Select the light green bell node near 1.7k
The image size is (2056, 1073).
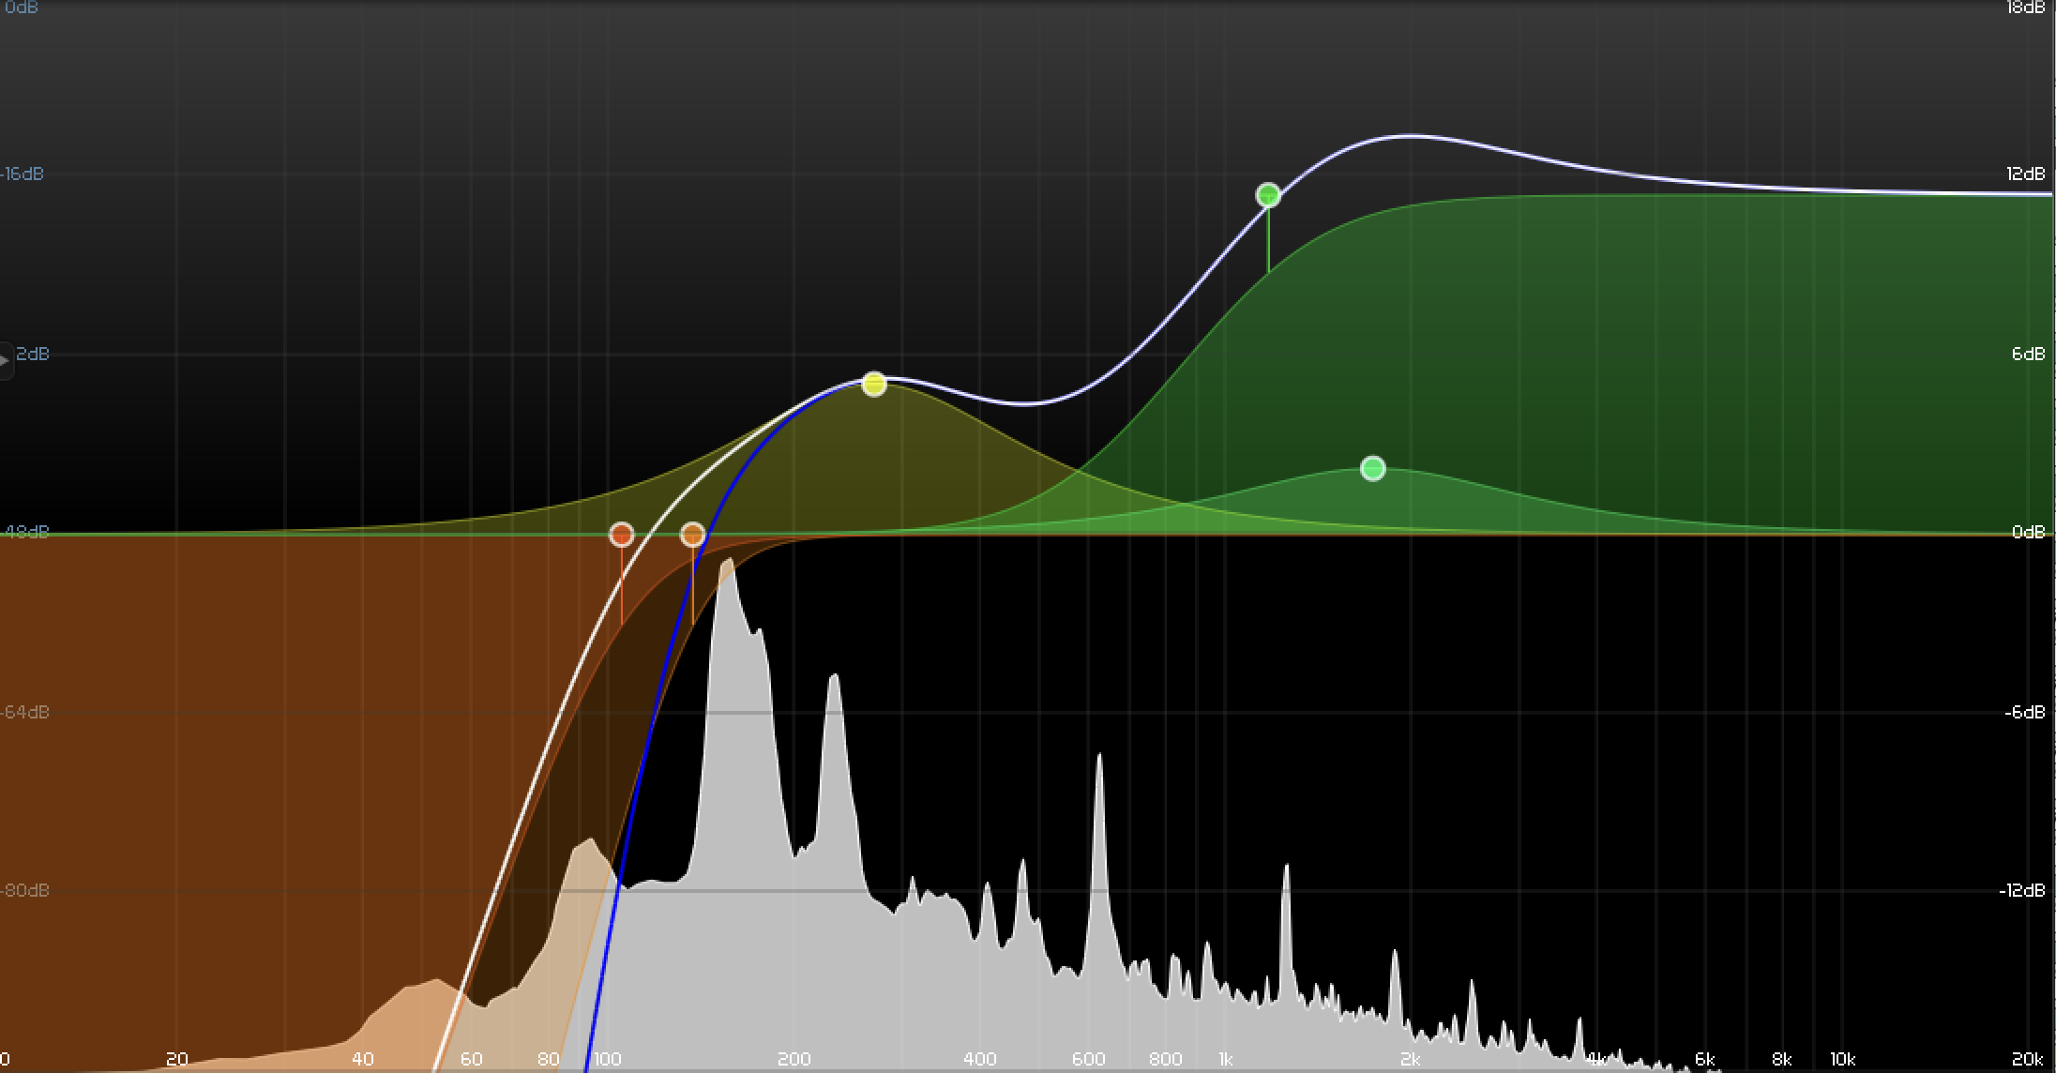click(x=1372, y=468)
